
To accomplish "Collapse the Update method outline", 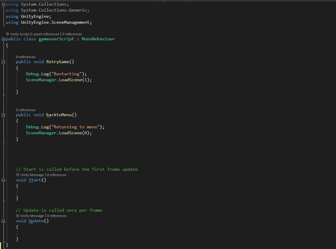I will (x=3, y=221).
